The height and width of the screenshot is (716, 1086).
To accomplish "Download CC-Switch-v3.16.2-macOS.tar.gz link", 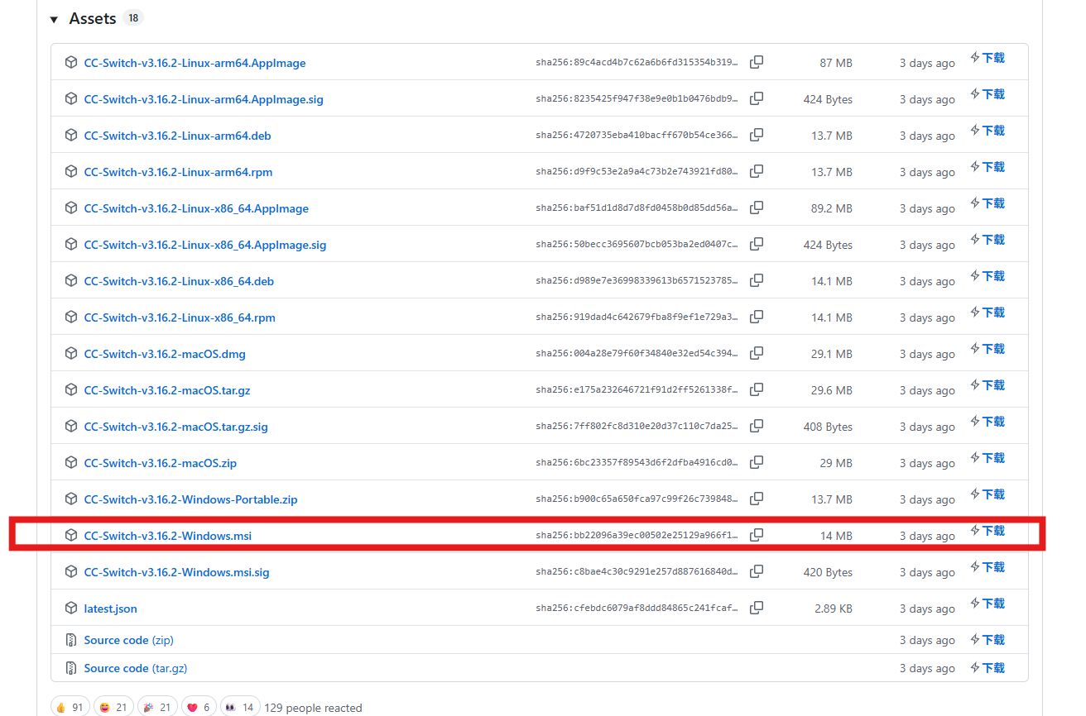I will tap(167, 390).
